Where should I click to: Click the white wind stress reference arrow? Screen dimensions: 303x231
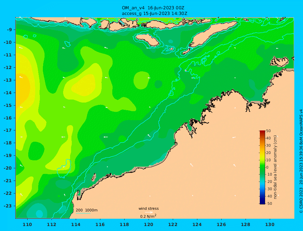click(x=149, y=212)
